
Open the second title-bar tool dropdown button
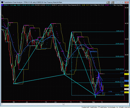[113, 2]
